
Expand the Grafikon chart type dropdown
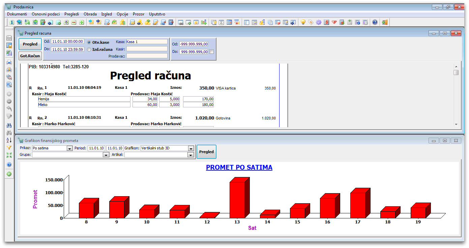tap(191, 148)
